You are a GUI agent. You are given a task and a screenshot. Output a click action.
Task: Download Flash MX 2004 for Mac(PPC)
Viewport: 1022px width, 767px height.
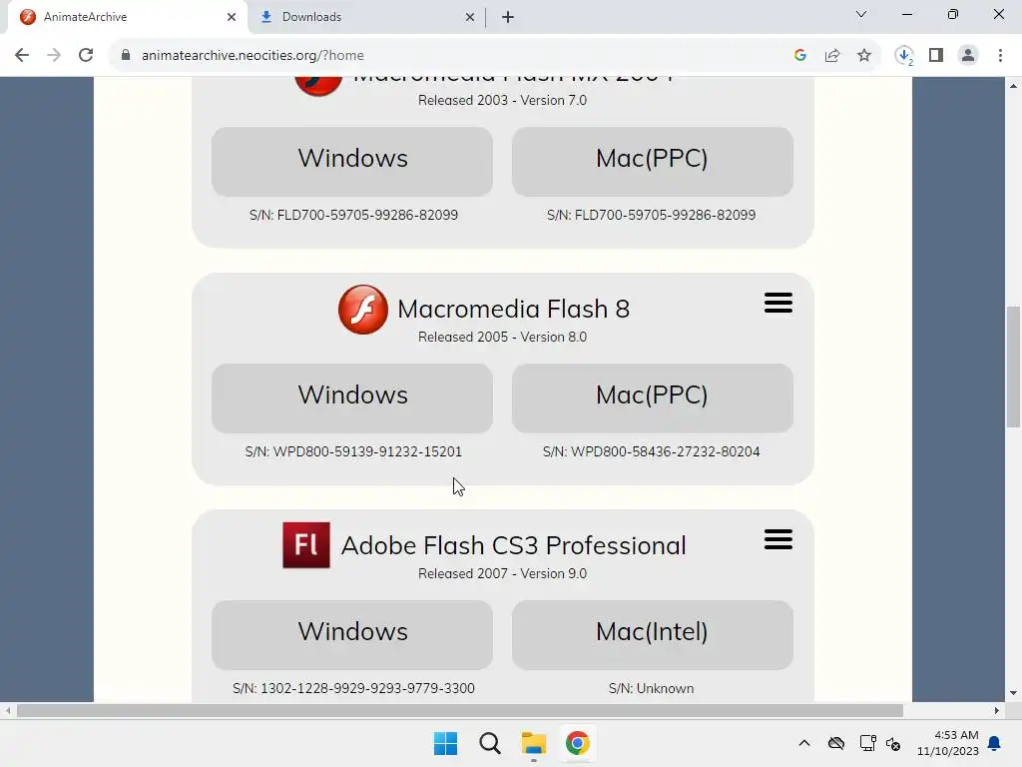tap(653, 161)
